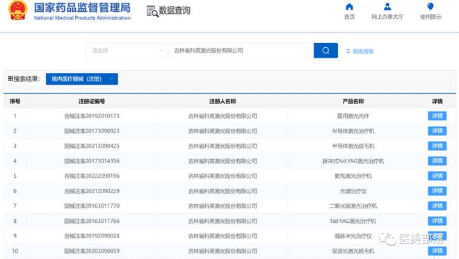Remove the 境内医疗器械（注册）filter tag
This screenshot has height=259, width=459.
tap(111, 79)
